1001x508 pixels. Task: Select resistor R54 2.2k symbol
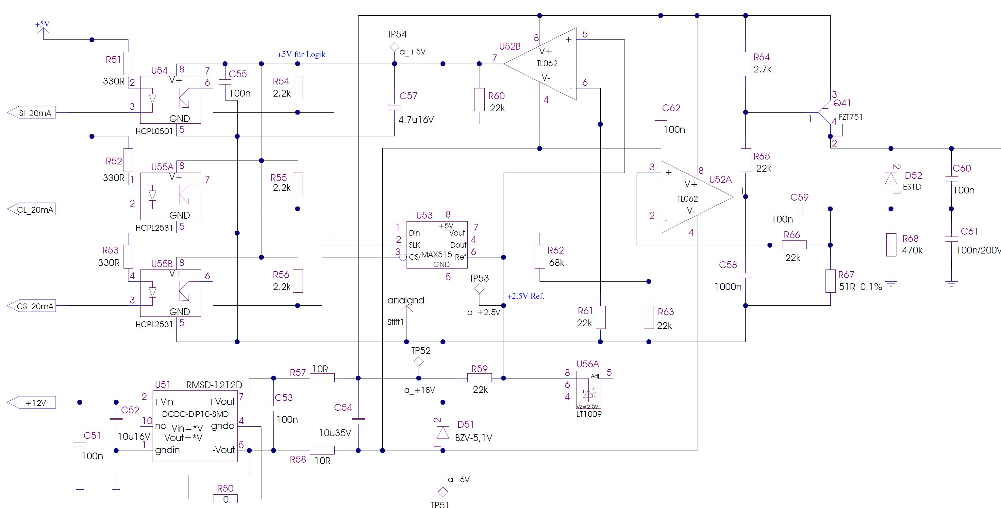click(298, 88)
